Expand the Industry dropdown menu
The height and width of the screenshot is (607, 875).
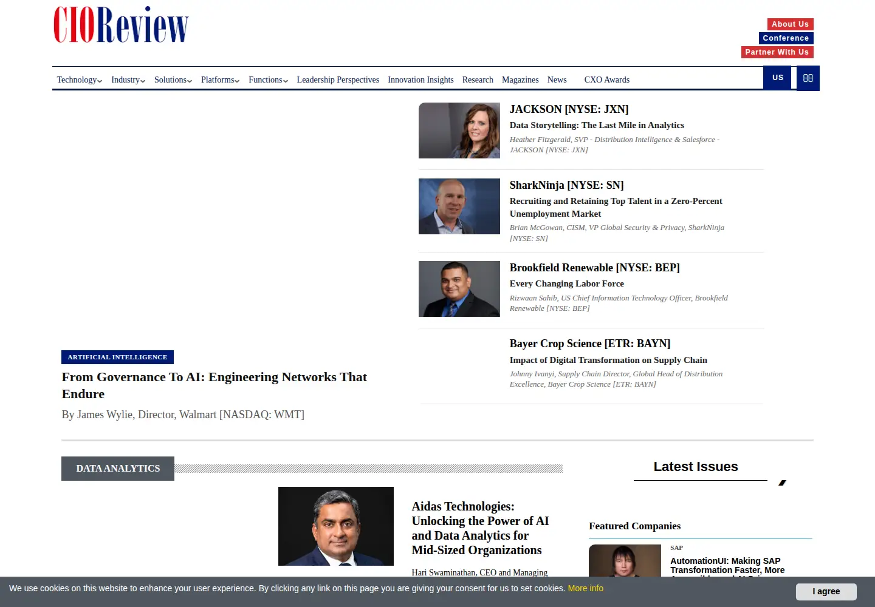click(128, 80)
